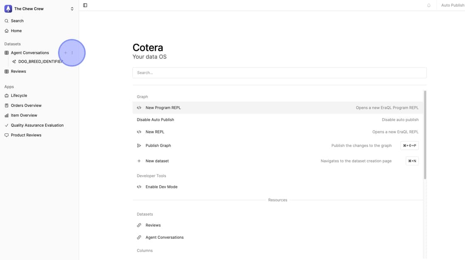Viewport: 465px width, 260px height.
Task: Click the Search magnifier in sidebar
Action: point(7,21)
